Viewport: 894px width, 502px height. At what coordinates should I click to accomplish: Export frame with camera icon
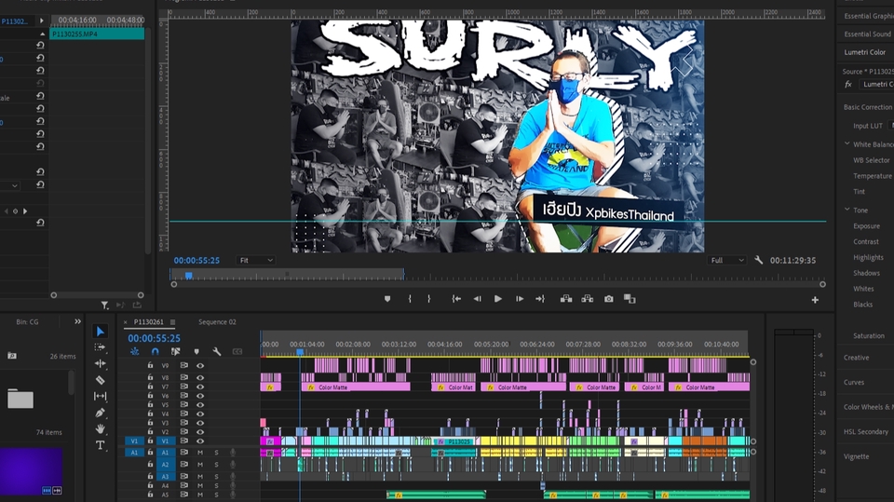coord(609,299)
